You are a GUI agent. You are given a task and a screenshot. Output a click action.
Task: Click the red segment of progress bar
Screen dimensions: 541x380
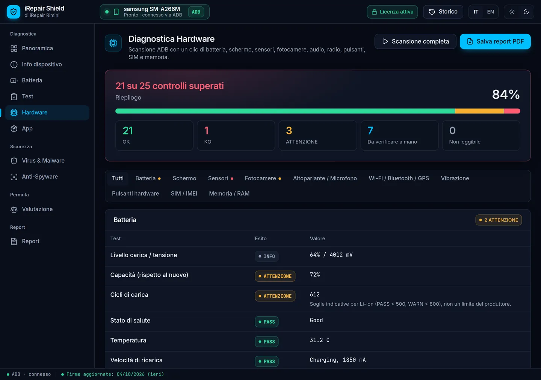click(x=512, y=111)
